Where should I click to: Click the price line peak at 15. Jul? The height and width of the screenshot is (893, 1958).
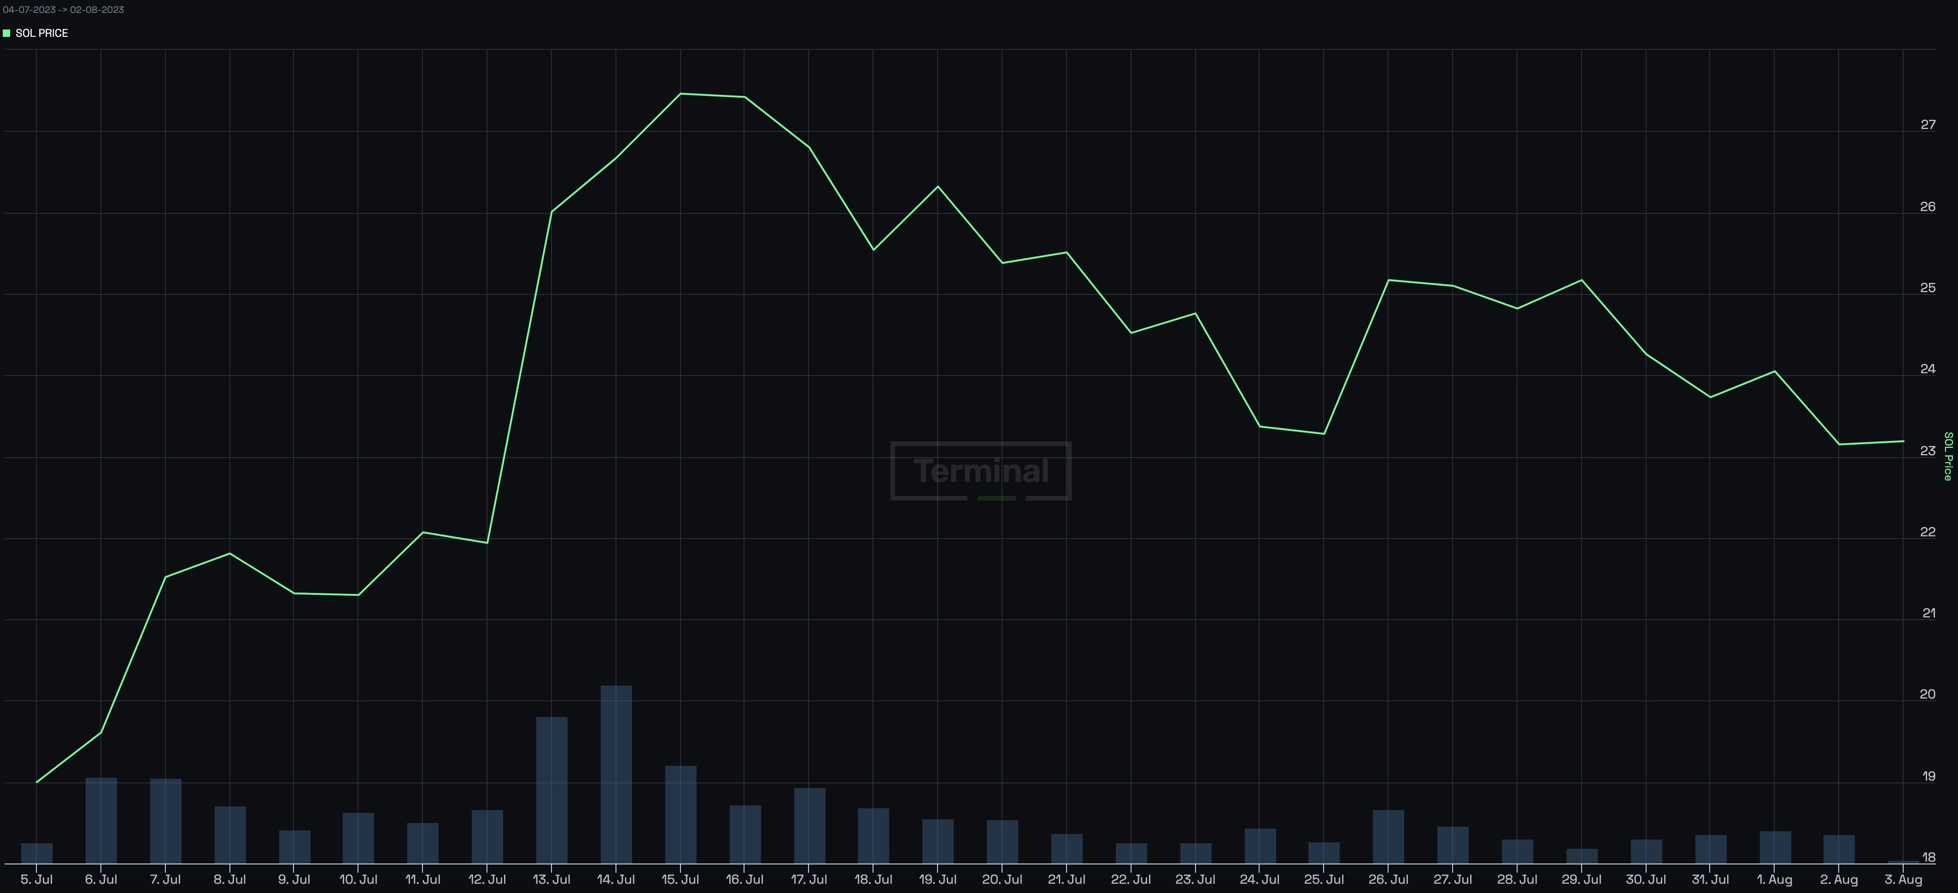[680, 94]
